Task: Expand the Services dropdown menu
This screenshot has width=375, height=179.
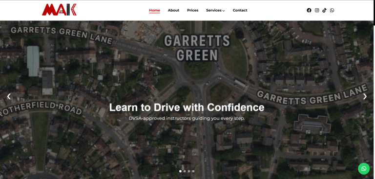Action: tap(215, 10)
